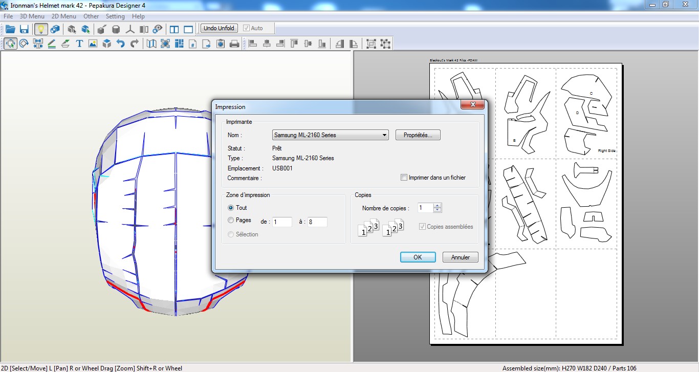Click the align top icon

point(294,44)
